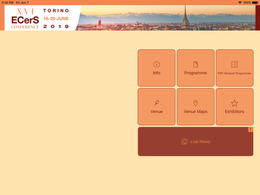260x195 pixels.
Task: Tap the Venue Maps location pin icon
Action: point(196,103)
